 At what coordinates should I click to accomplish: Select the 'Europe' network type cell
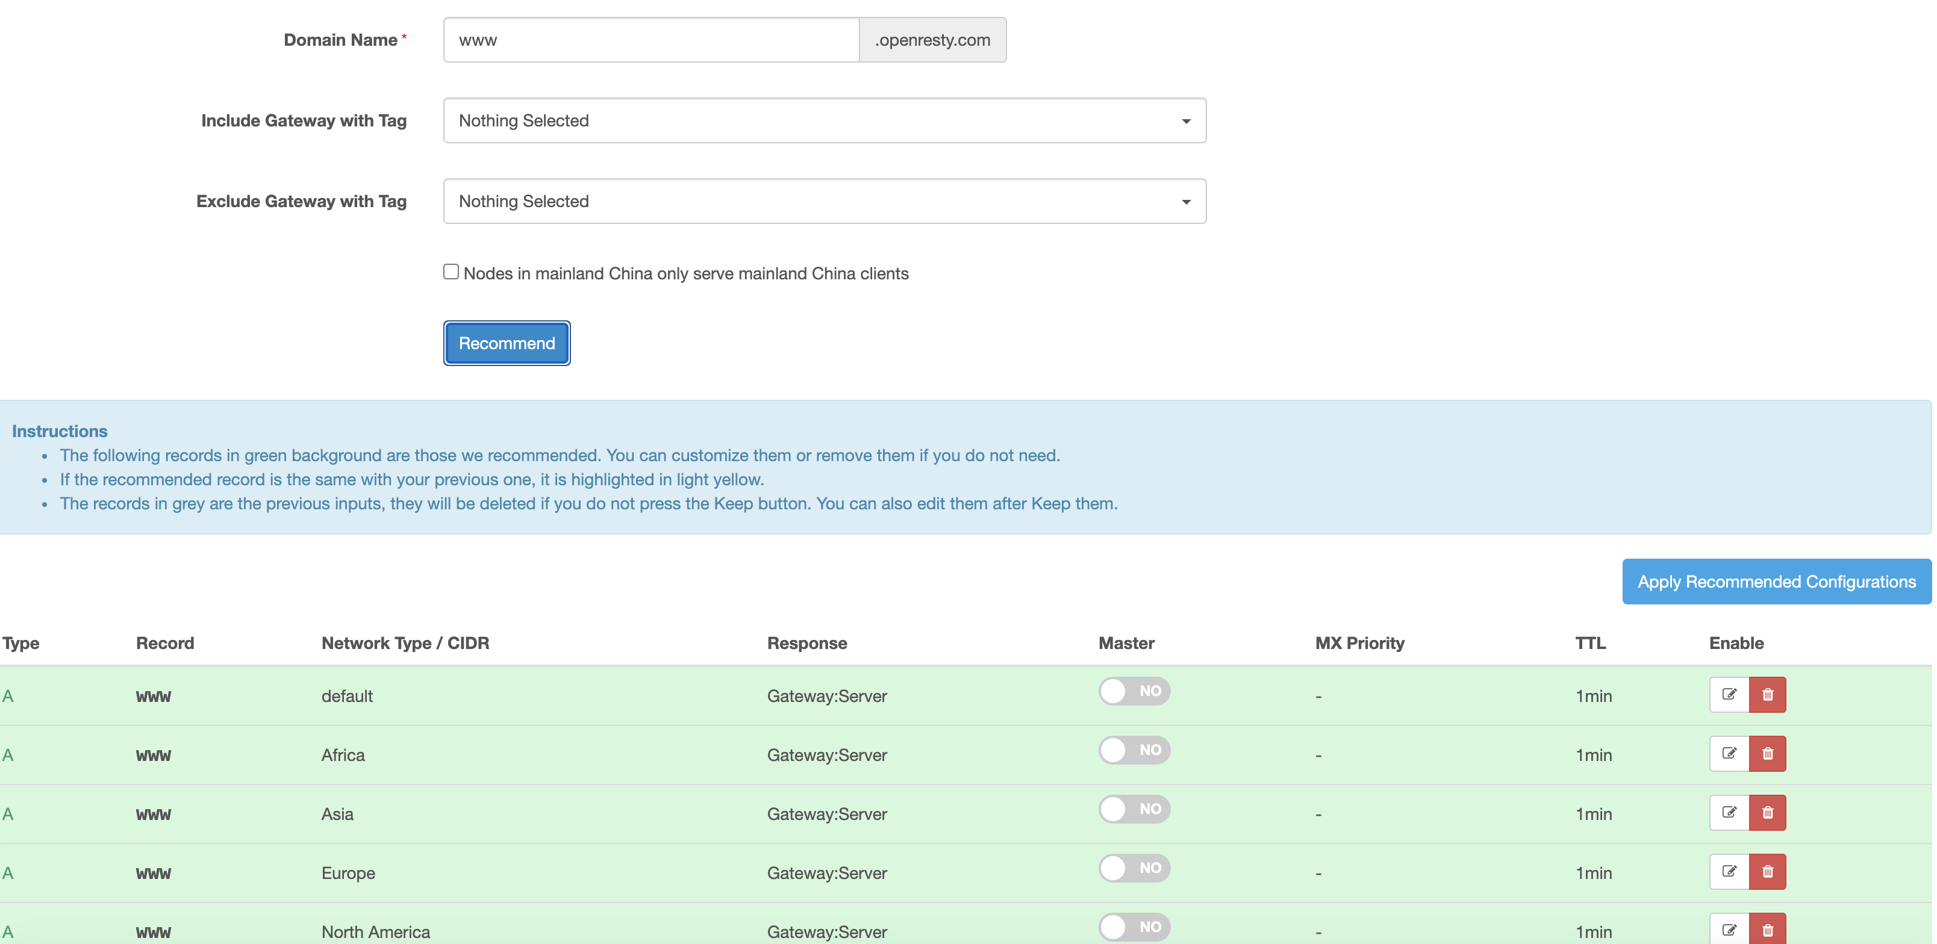click(x=348, y=874)
